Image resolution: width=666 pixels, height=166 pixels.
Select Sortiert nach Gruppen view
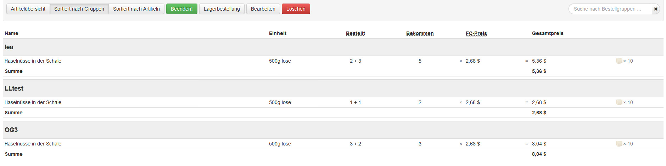[79, 9]
